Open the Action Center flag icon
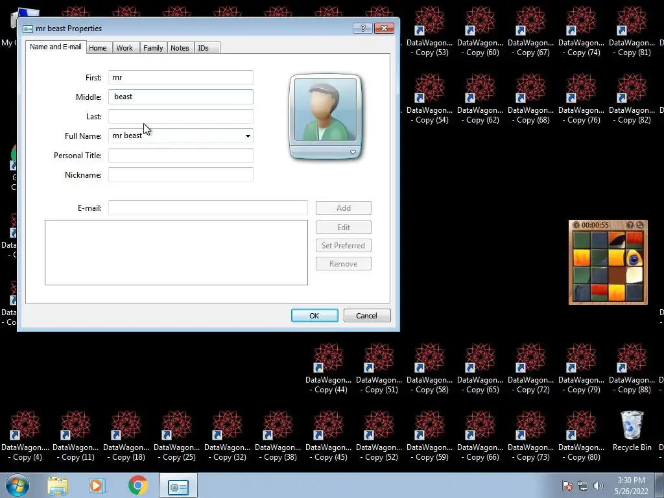Screen dimensions: 664x498 (567, 486)
